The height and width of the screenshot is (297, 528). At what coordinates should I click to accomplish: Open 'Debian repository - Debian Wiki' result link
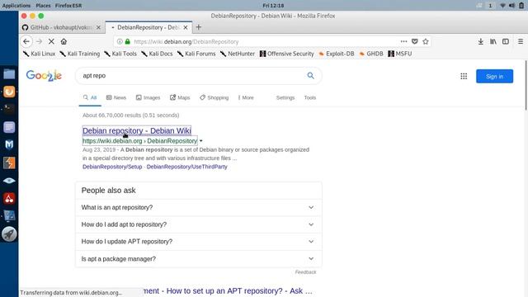[x=137, y=130]
